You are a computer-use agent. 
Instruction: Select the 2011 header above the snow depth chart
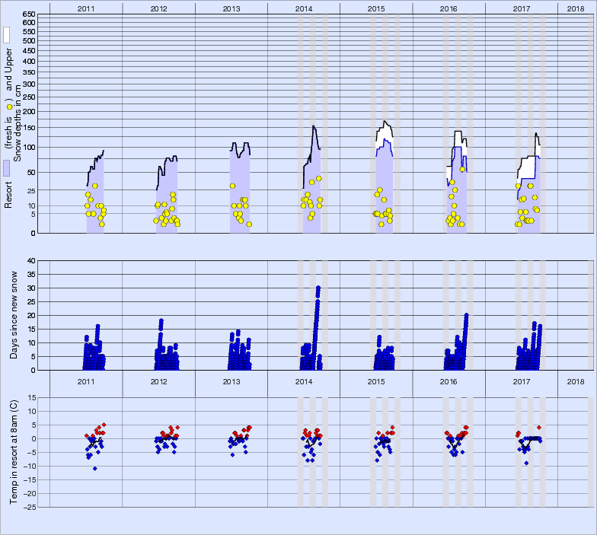click(x=86, y=8)
